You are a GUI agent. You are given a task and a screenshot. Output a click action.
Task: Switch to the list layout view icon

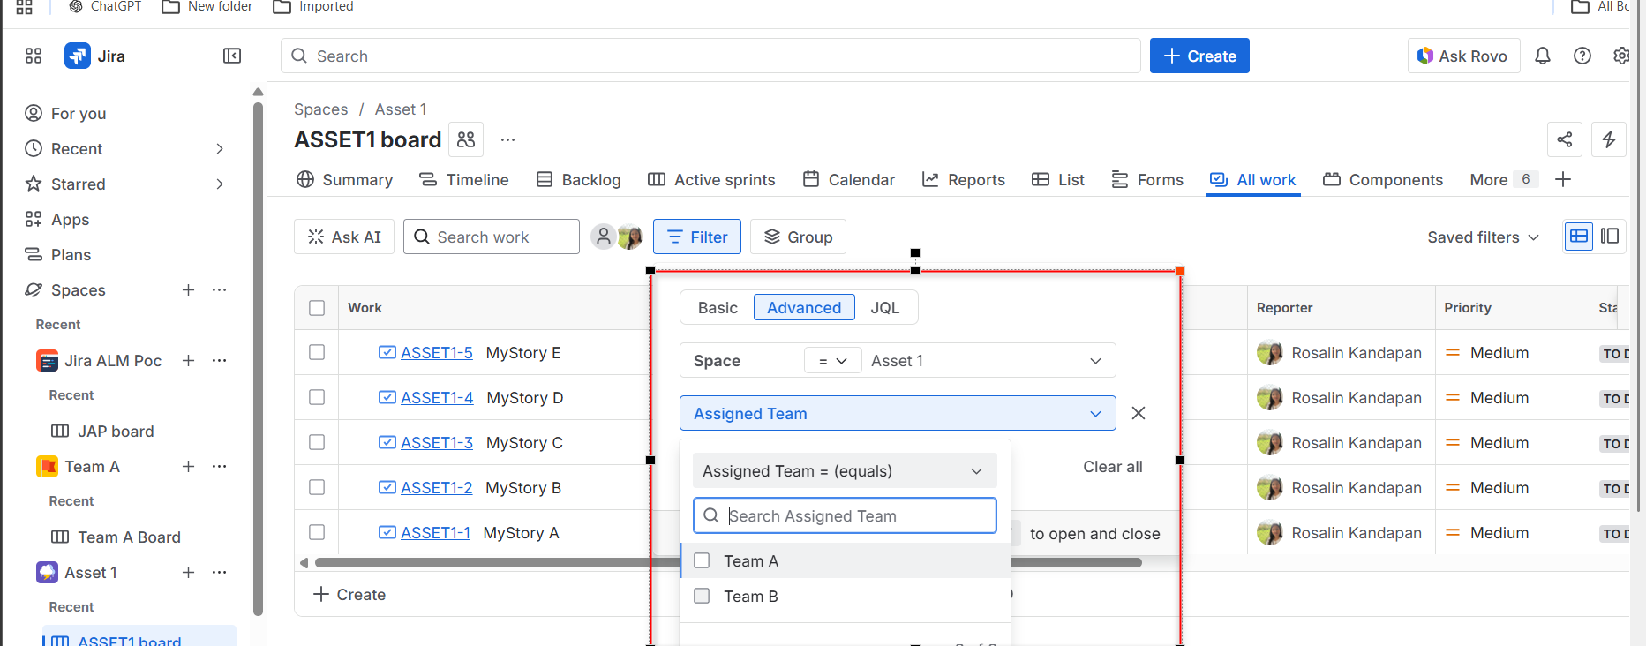tap(1579, 237)
